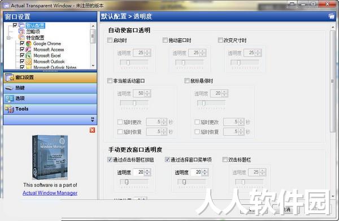Click the 启动时 透明度 spinner showing 25
This screenshot has width=339, height=221.
pos(142,52)
